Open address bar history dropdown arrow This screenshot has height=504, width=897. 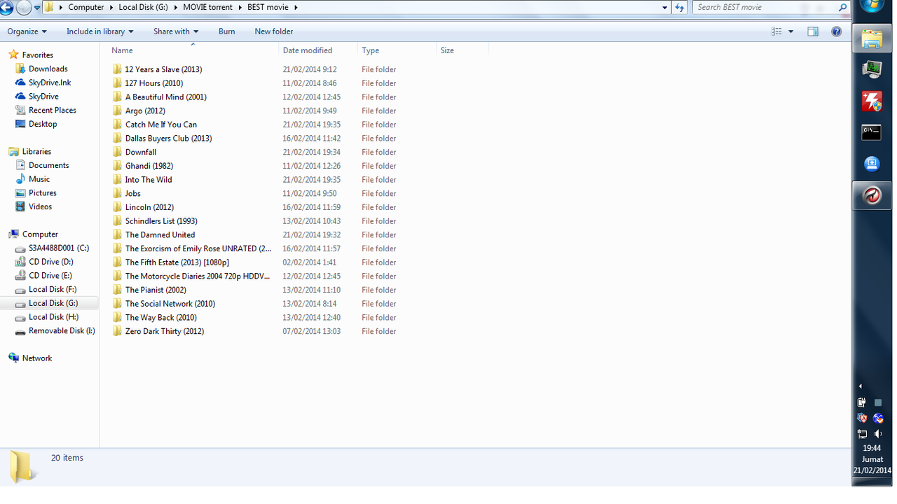pos(665,7)
